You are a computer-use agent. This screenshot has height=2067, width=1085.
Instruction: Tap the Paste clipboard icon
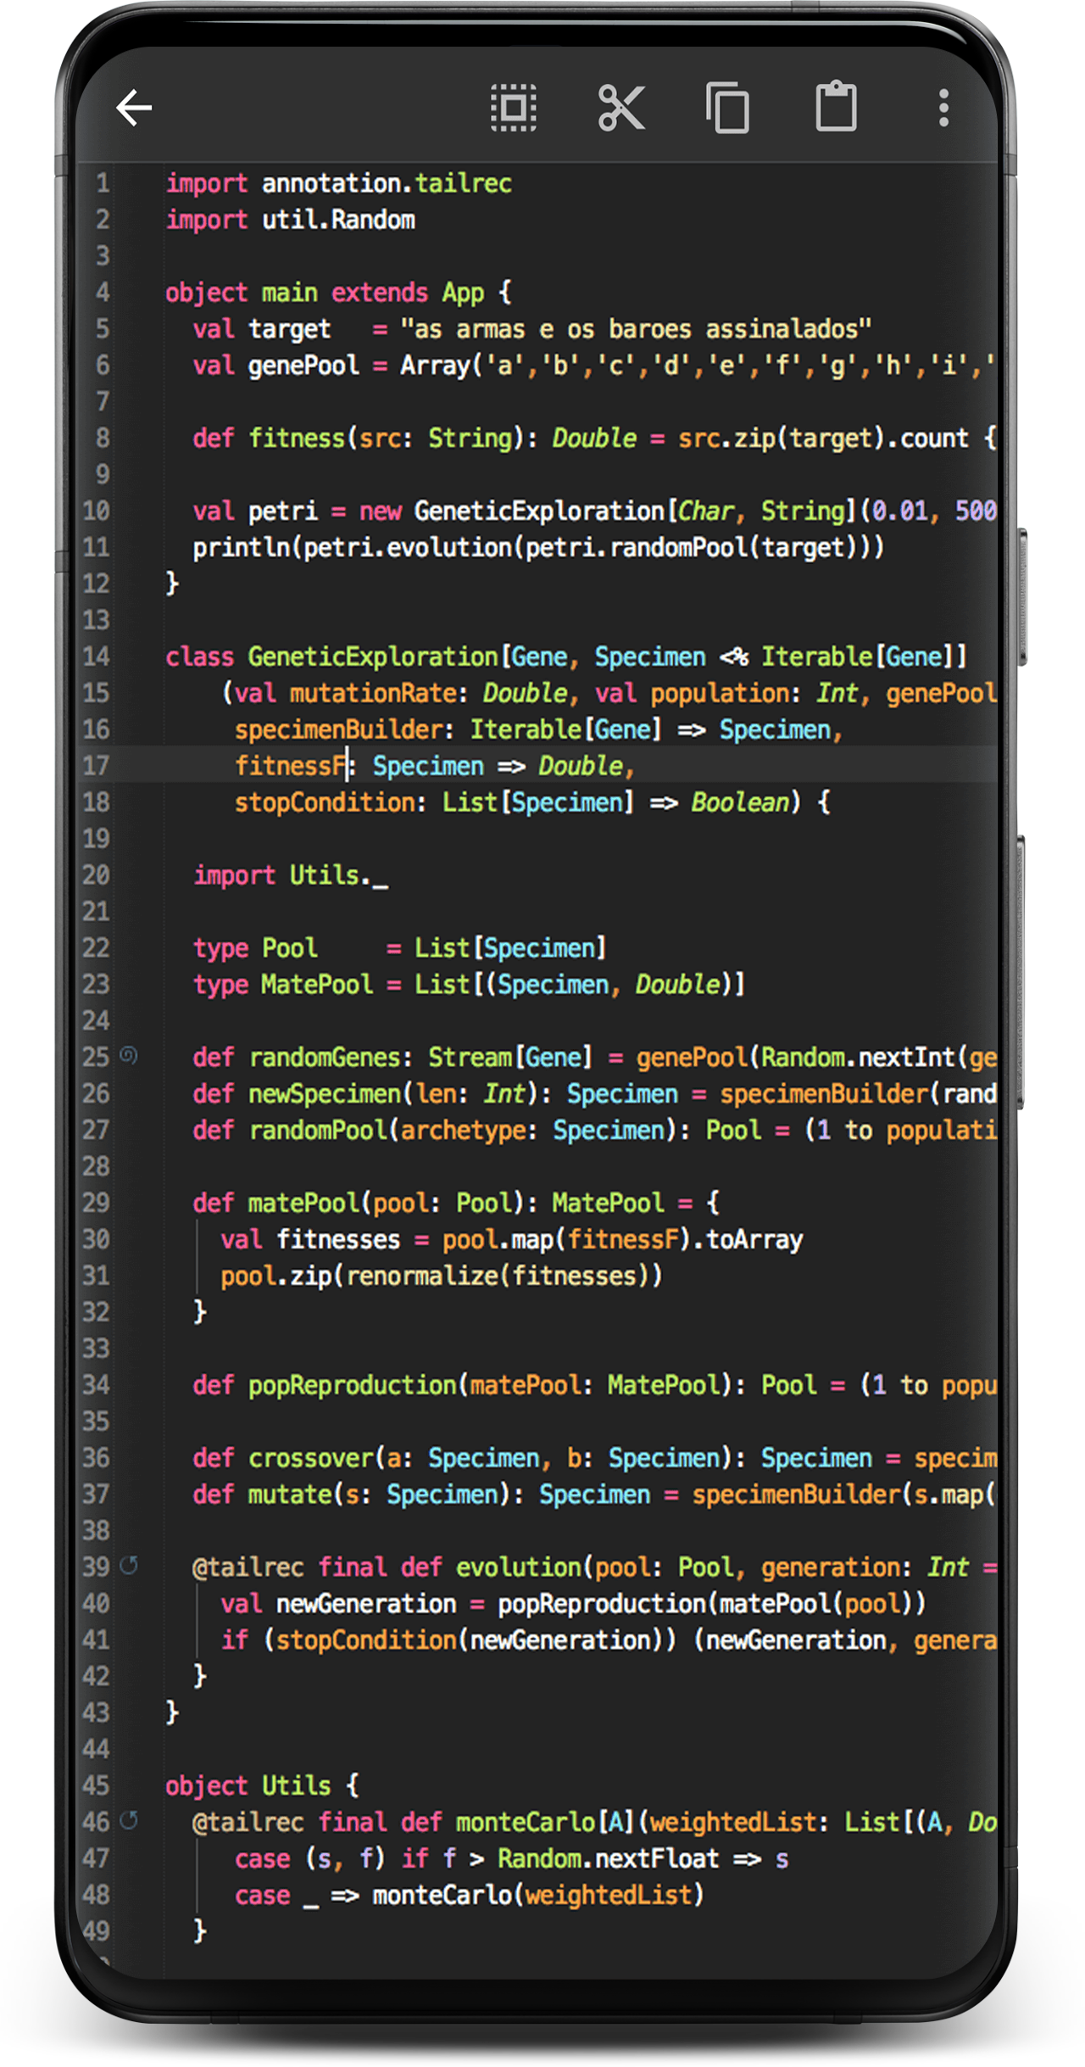point(836,106)
